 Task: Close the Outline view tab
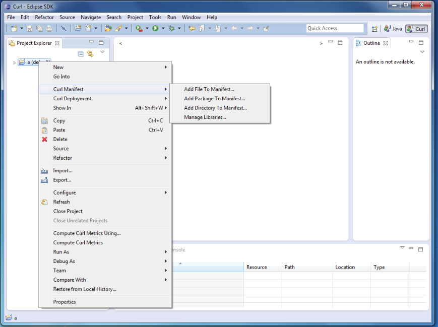[386, 43]
